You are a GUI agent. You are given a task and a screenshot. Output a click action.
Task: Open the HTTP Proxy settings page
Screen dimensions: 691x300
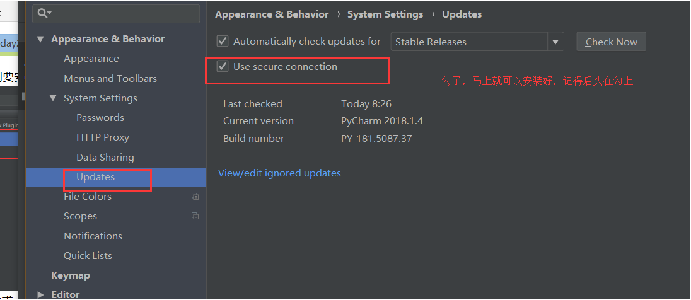click(x=103, y=137)
